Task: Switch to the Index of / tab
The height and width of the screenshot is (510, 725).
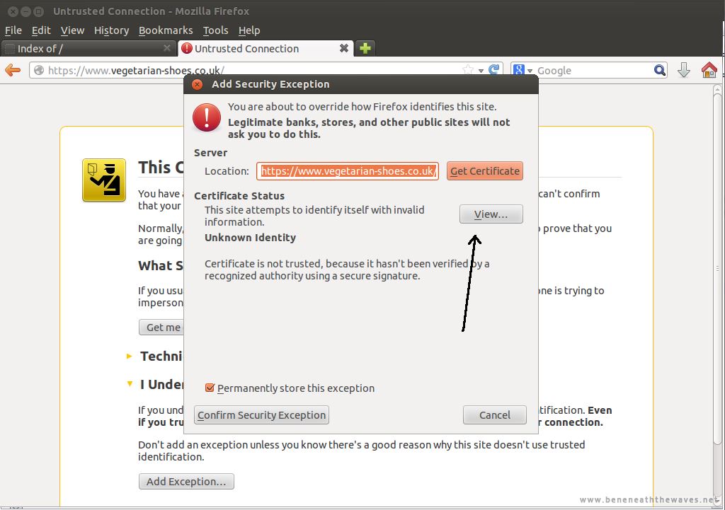Action: 89,48
